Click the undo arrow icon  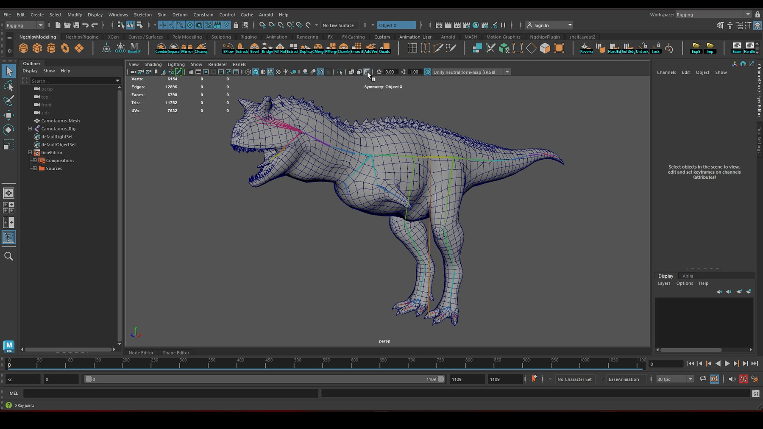(86, 25)
